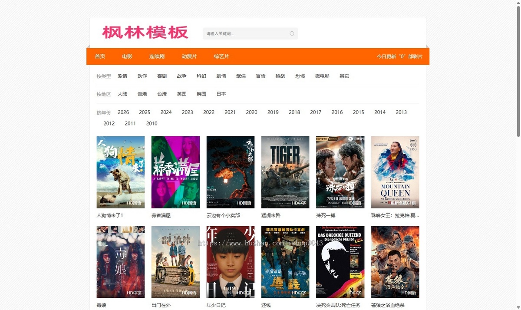Open the 决死突击队 poster

point(340,262)
